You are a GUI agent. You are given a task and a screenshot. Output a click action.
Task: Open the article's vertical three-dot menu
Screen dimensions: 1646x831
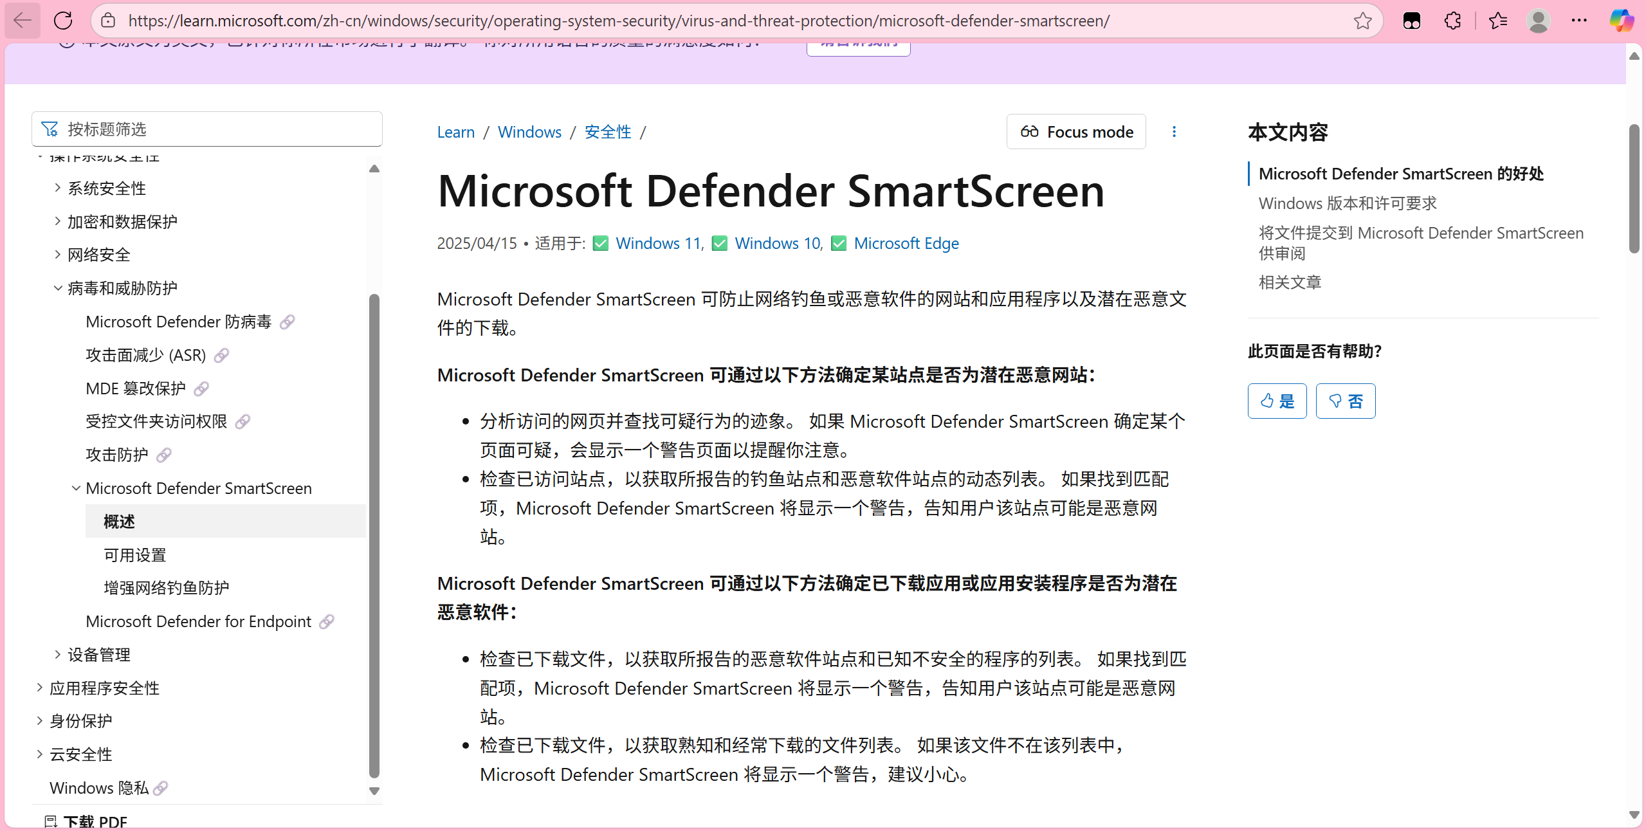click(1174, 132)
